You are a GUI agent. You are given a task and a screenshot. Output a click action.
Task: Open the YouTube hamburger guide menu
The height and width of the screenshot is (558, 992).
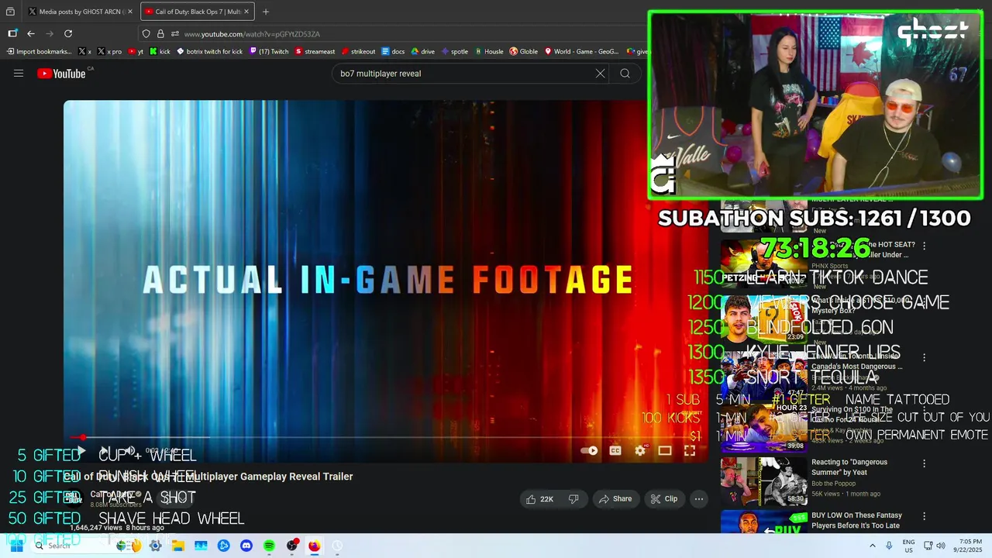click(x=19, y=74)
